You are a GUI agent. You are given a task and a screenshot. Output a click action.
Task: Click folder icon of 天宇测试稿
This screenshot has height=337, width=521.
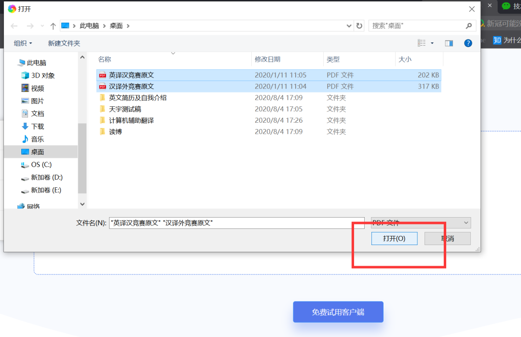(102, 109)
